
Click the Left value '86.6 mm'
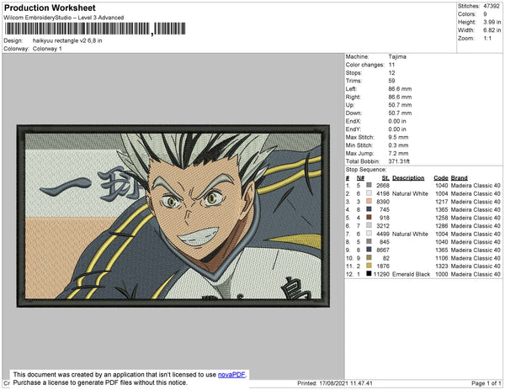[400, 89]
